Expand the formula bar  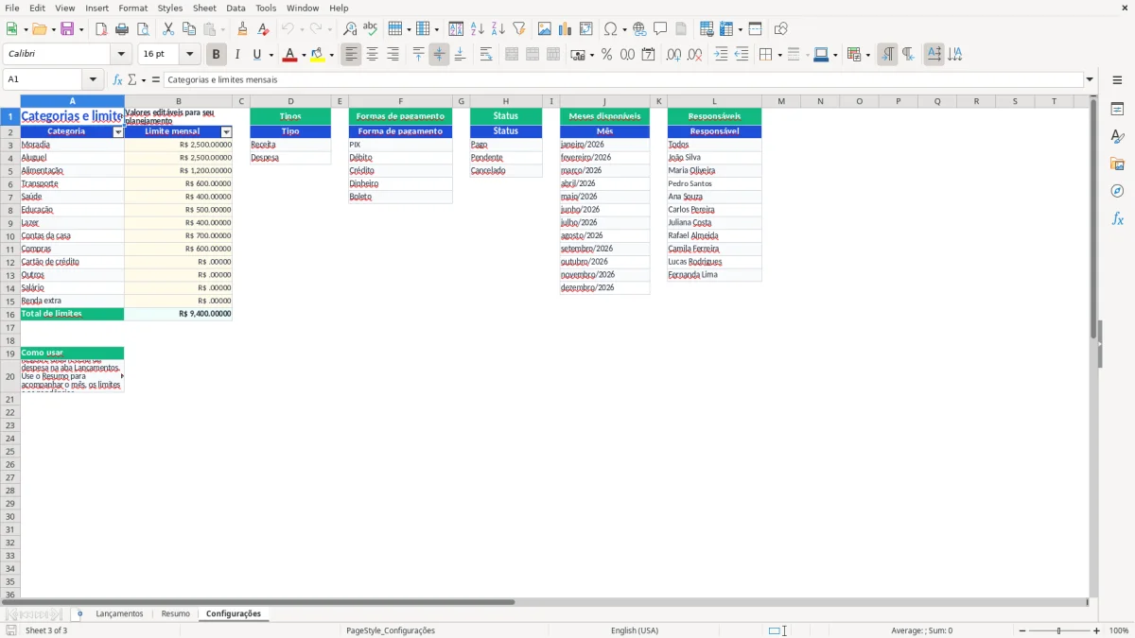[x=1091, y=79]
